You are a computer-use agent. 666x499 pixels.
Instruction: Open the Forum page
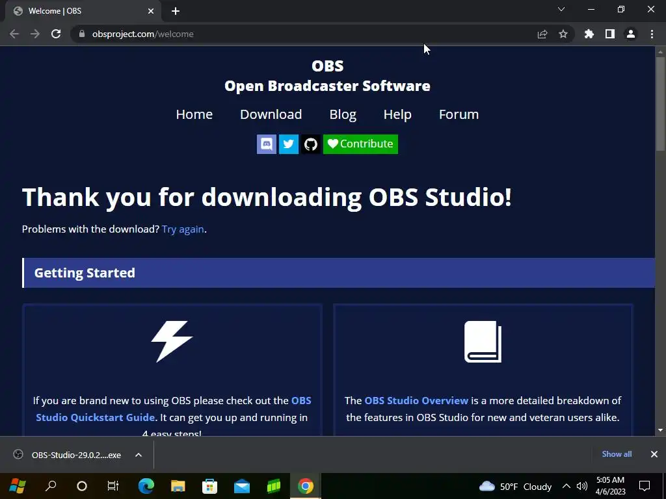(459, 114)
